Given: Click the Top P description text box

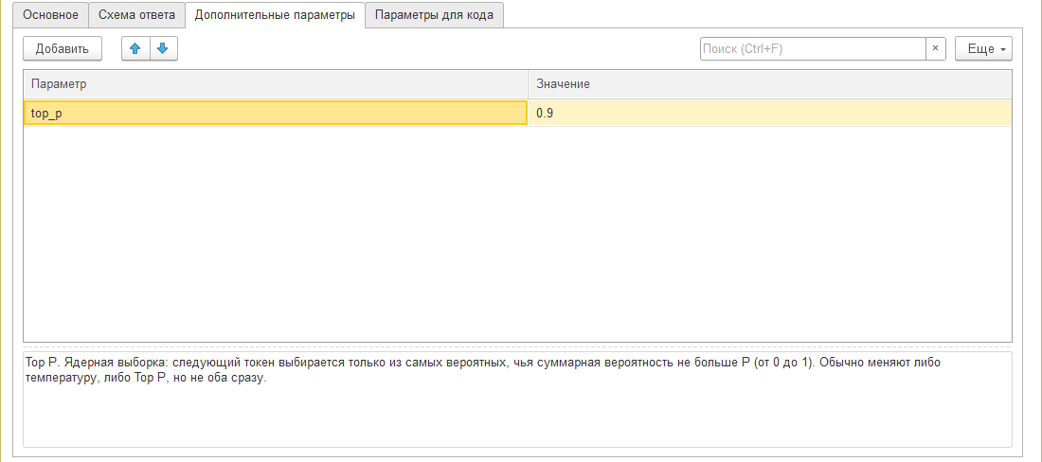Looking at the screenshot, I should (517, 400).
